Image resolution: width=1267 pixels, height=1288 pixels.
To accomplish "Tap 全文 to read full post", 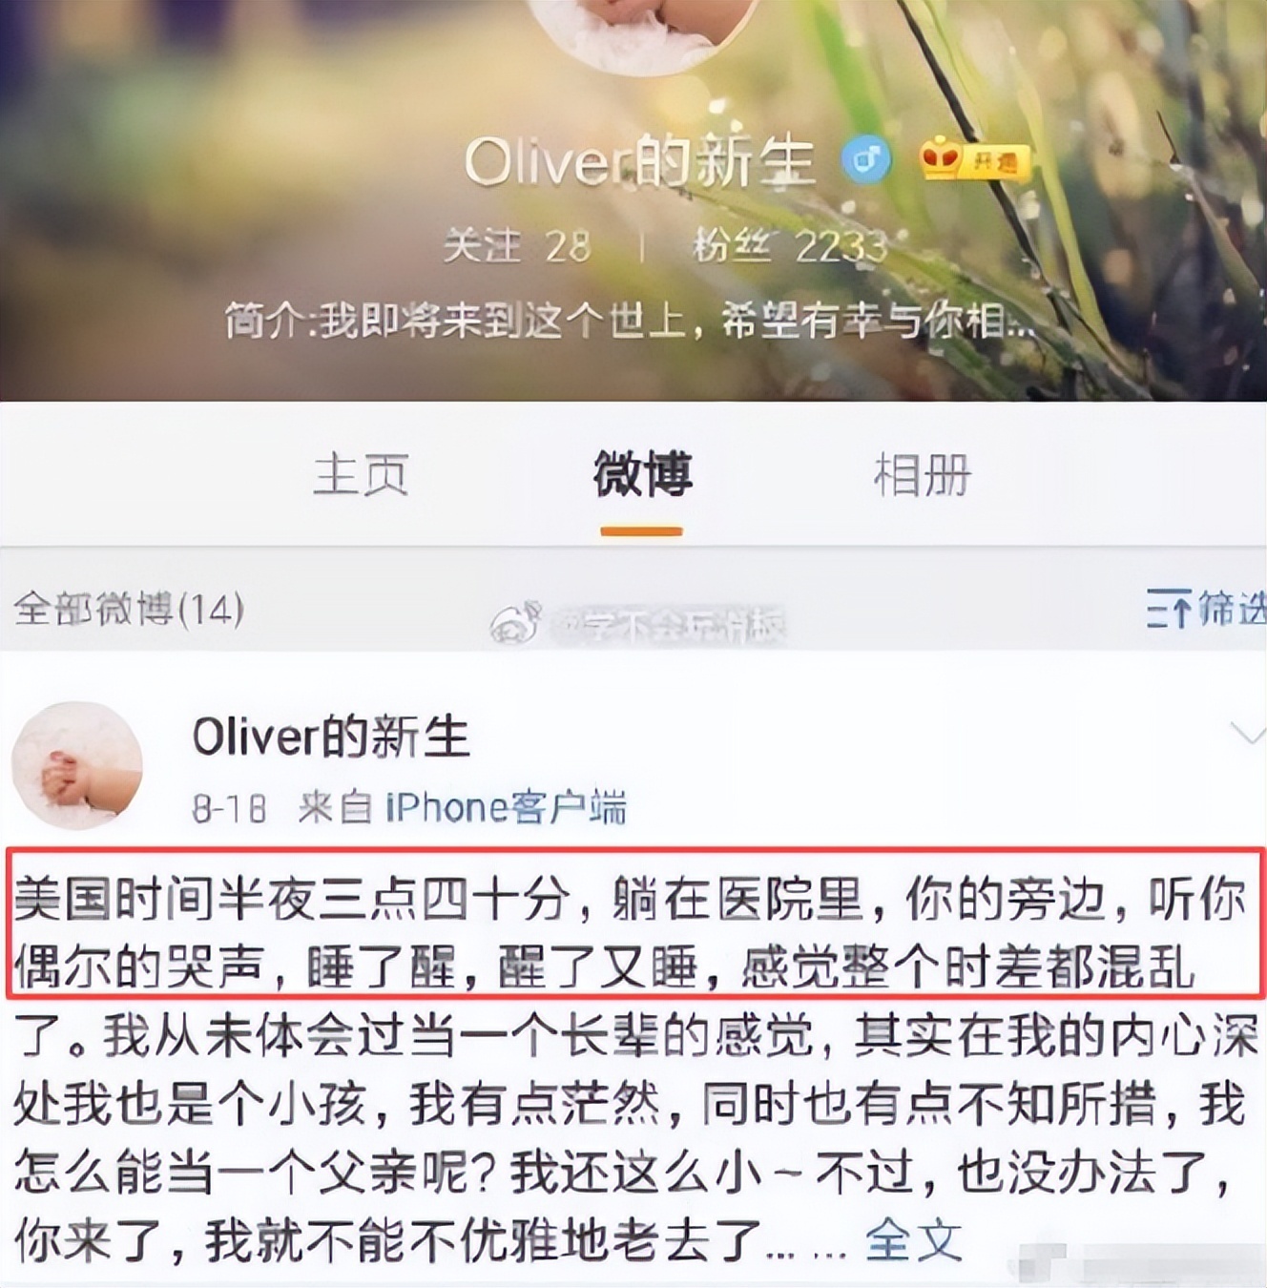I will [x=913, y=1240].
